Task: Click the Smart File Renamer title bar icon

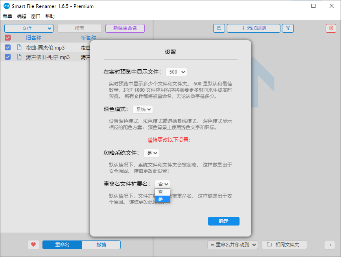Action: click(x=6, y=6)
